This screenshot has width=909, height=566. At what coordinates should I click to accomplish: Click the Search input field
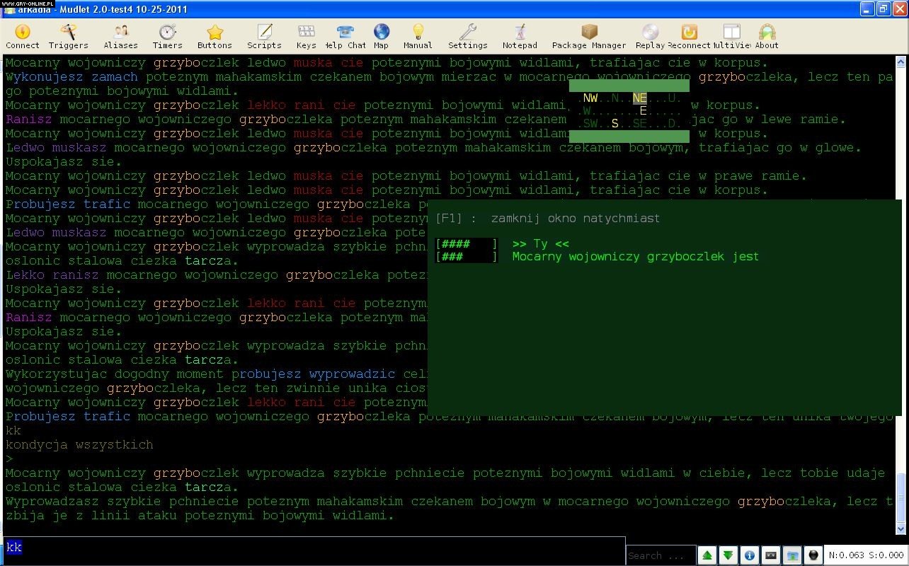660,555
